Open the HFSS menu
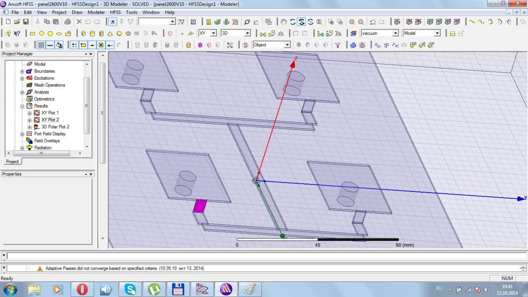The height and width of the screenshot is (297, 528). click(x=115, y=12)
